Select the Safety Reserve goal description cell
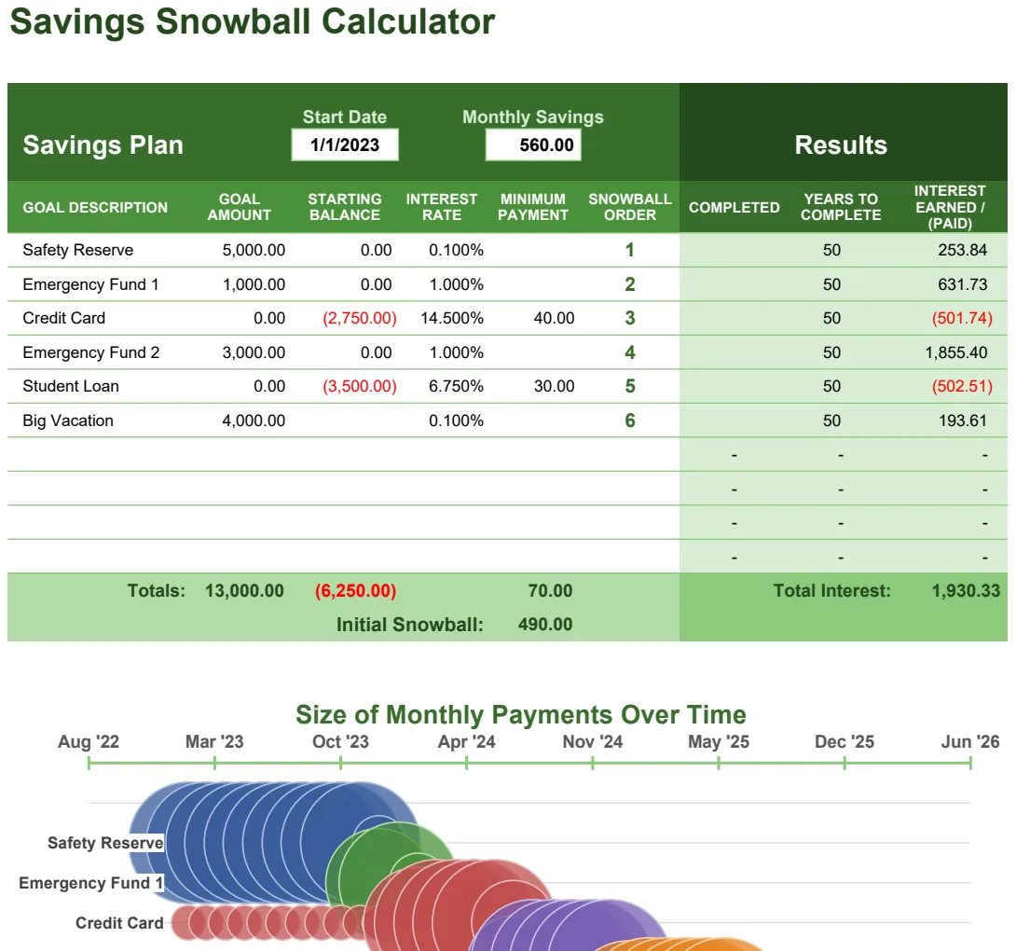1016x951 pixels. point(77,250)
